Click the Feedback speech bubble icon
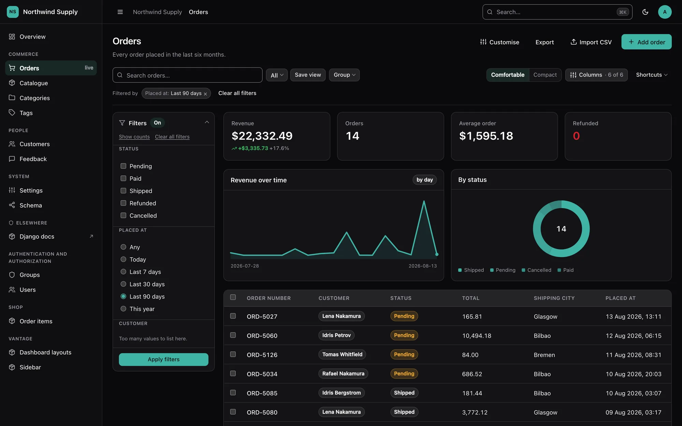Image resolution: width=682 pixels, height=426 pixels. tap(12, 159)
